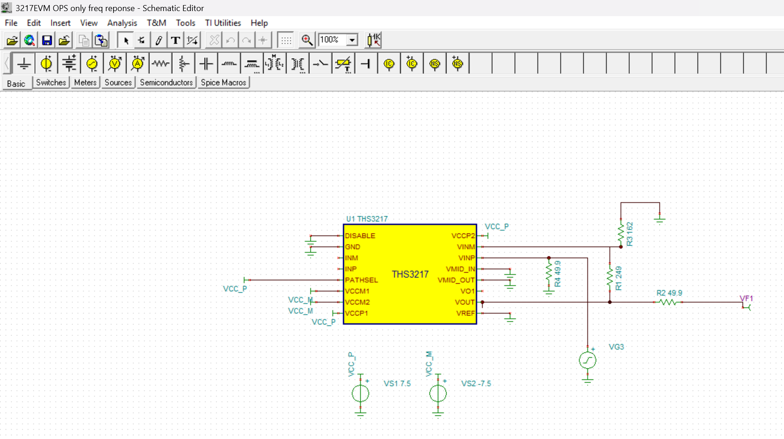784x439 pixels.
Task: Select resistor R2 49.9 on the output
Action: (x=668, y=302)
